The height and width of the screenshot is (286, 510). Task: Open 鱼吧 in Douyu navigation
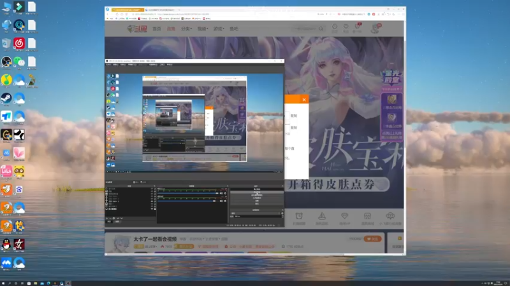(x=234, y=29)
